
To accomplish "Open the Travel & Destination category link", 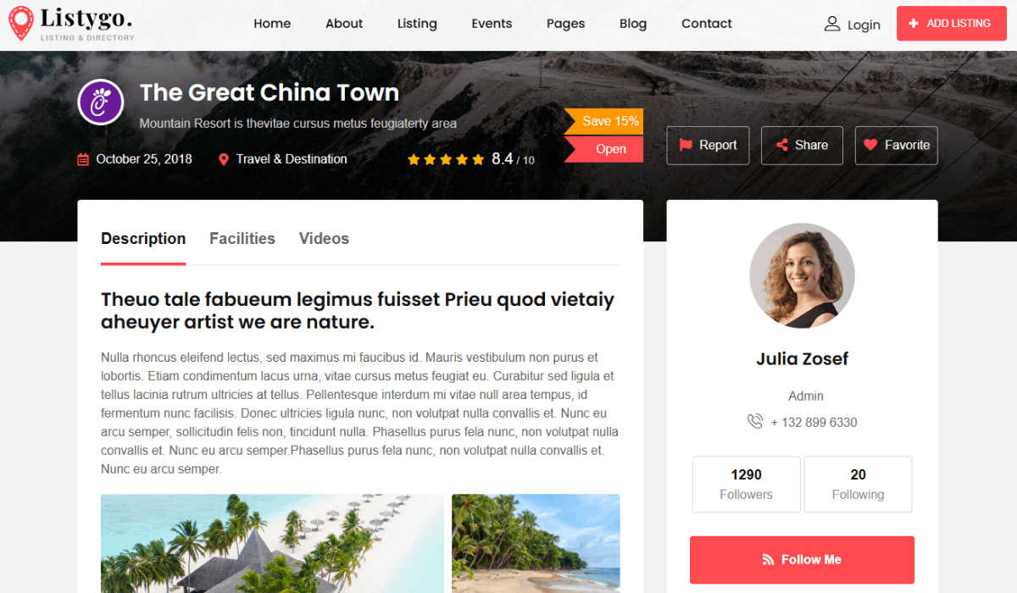I will pyautogui.click(x=292, y=159).
